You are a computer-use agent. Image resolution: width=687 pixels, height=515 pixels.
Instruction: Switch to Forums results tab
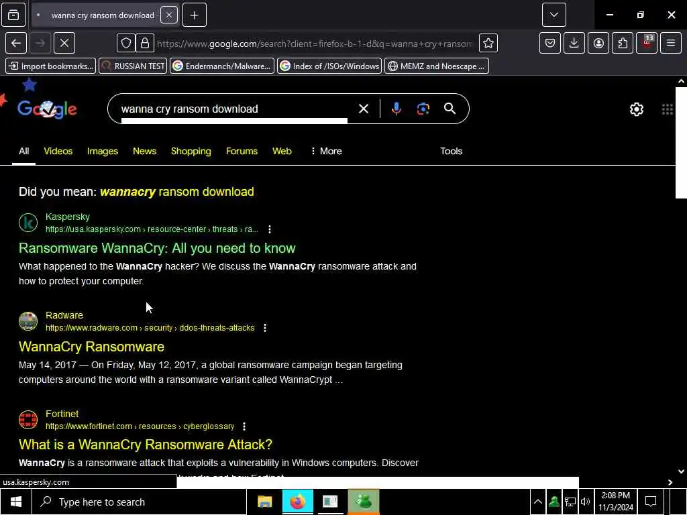pos(242,151)
